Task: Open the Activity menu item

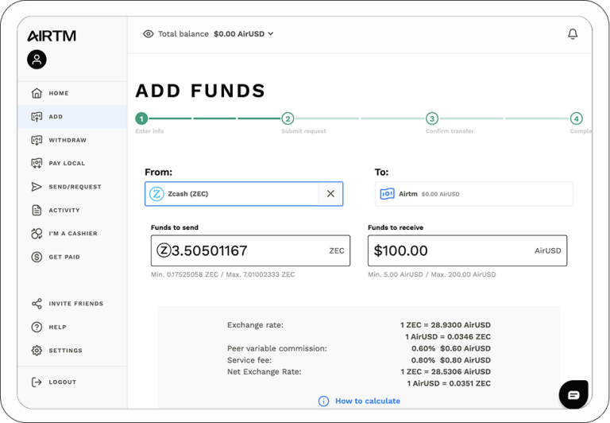Action: pyautogui.click(x=64, y=211)
